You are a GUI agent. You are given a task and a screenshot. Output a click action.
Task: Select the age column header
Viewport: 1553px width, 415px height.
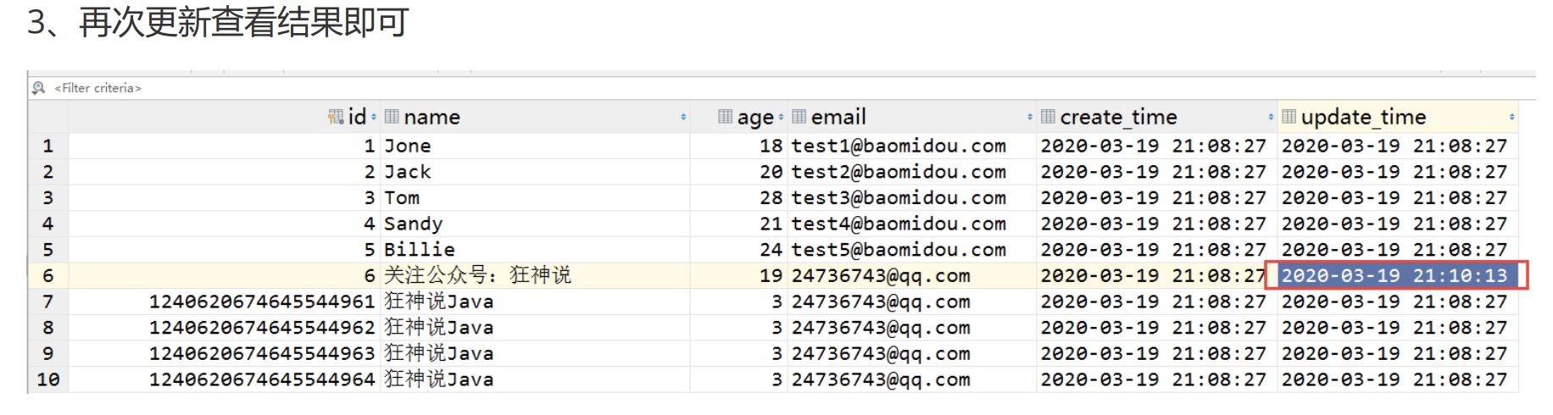[754, 117]
